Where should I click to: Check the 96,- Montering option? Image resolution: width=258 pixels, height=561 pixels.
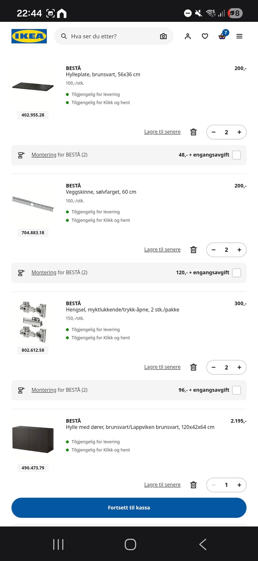[236, 390]
